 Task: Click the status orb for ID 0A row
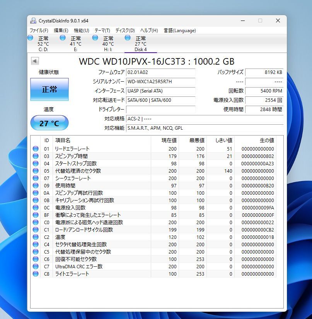(x=36, y=193)
